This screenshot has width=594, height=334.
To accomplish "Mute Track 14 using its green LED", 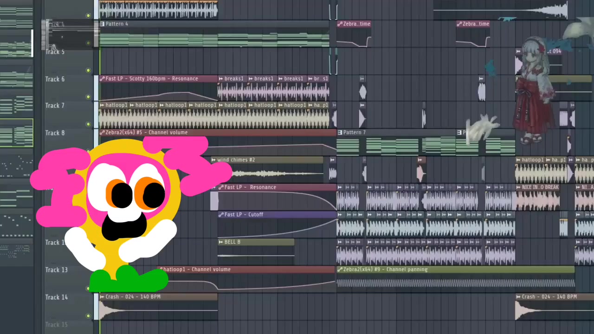I will 88,315.
